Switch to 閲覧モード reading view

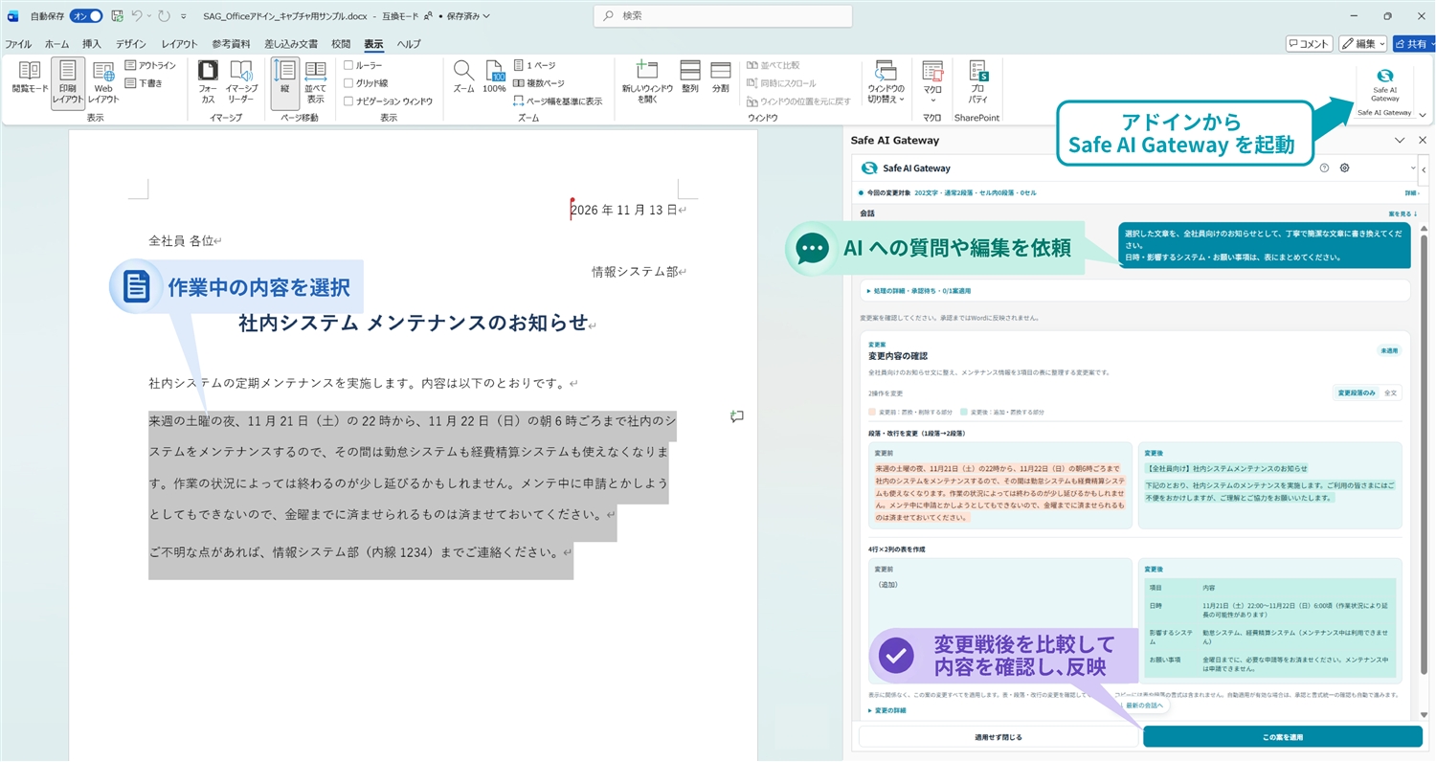pyautogui.click(x=30, y=78)
